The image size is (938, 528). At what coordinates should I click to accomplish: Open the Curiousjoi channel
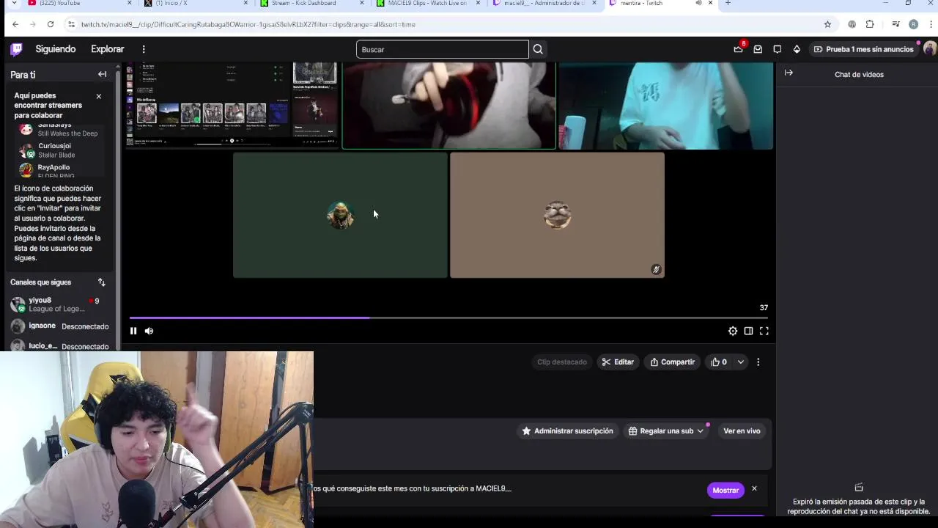59,150
